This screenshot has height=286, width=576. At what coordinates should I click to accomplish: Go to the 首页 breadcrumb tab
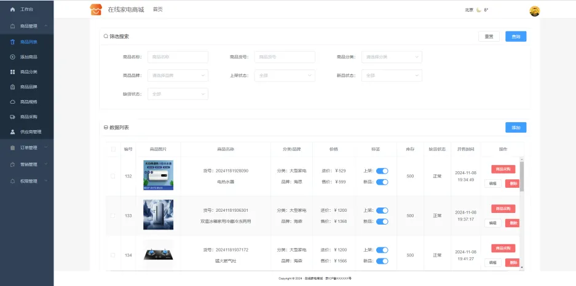coord(158,9)
